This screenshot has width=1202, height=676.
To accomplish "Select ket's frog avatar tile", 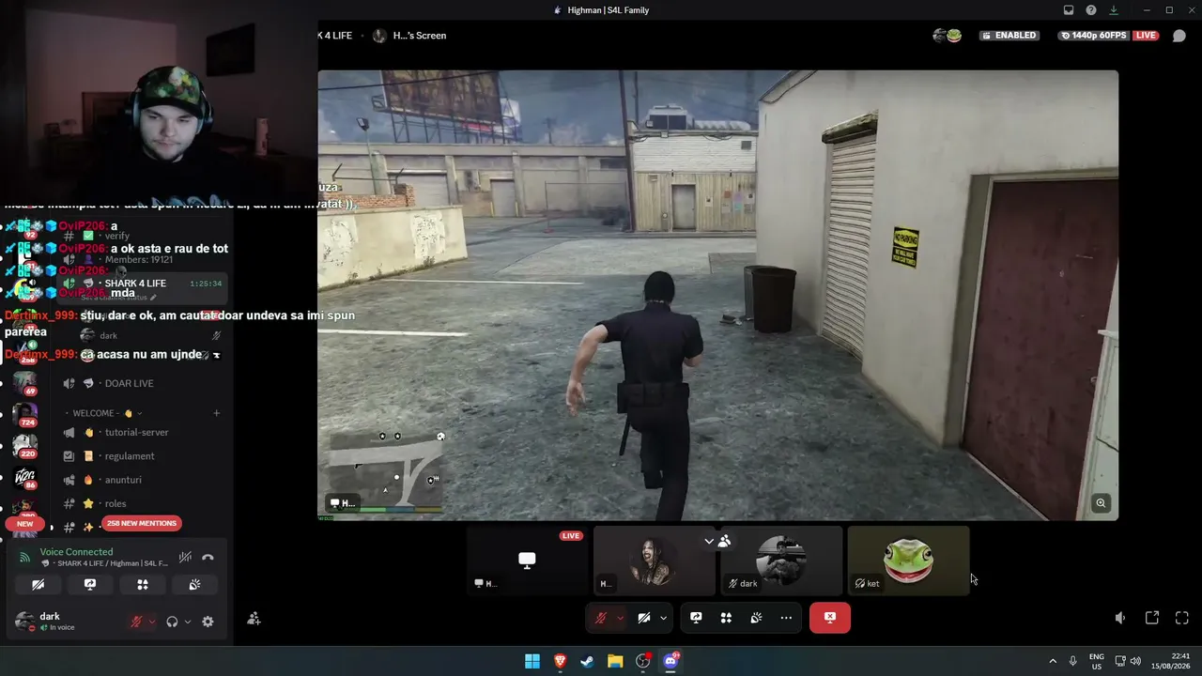I will coord(908,561).
